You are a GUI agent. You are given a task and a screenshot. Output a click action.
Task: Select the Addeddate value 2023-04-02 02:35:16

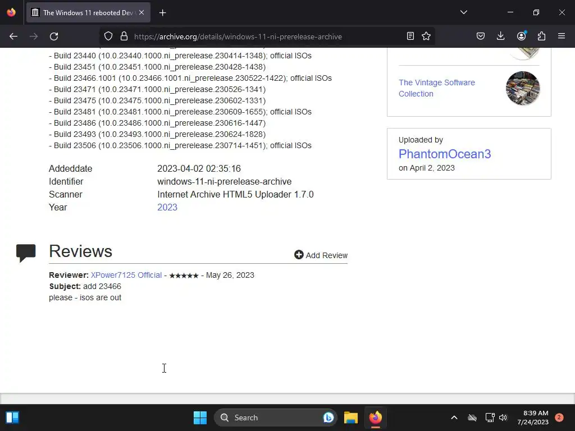click(199, 169)
